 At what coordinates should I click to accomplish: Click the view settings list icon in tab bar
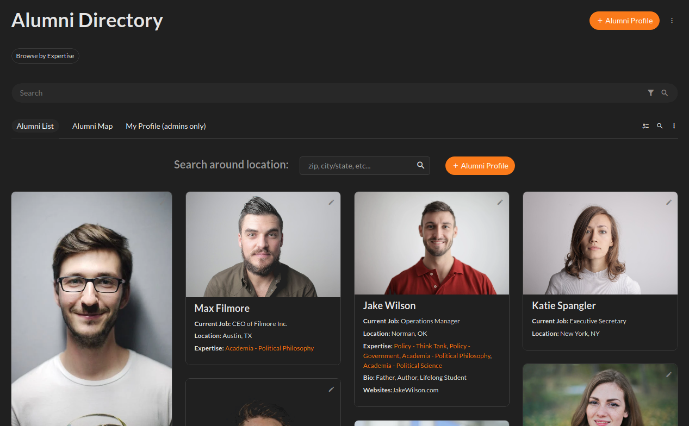(x=645, y=126)
